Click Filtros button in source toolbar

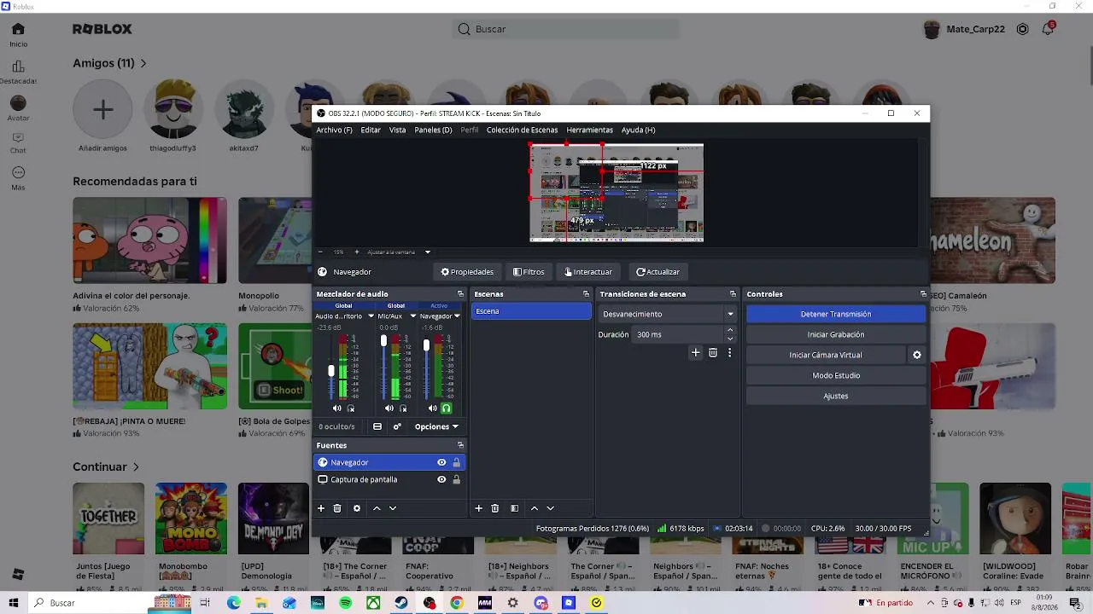click(529, 272)
